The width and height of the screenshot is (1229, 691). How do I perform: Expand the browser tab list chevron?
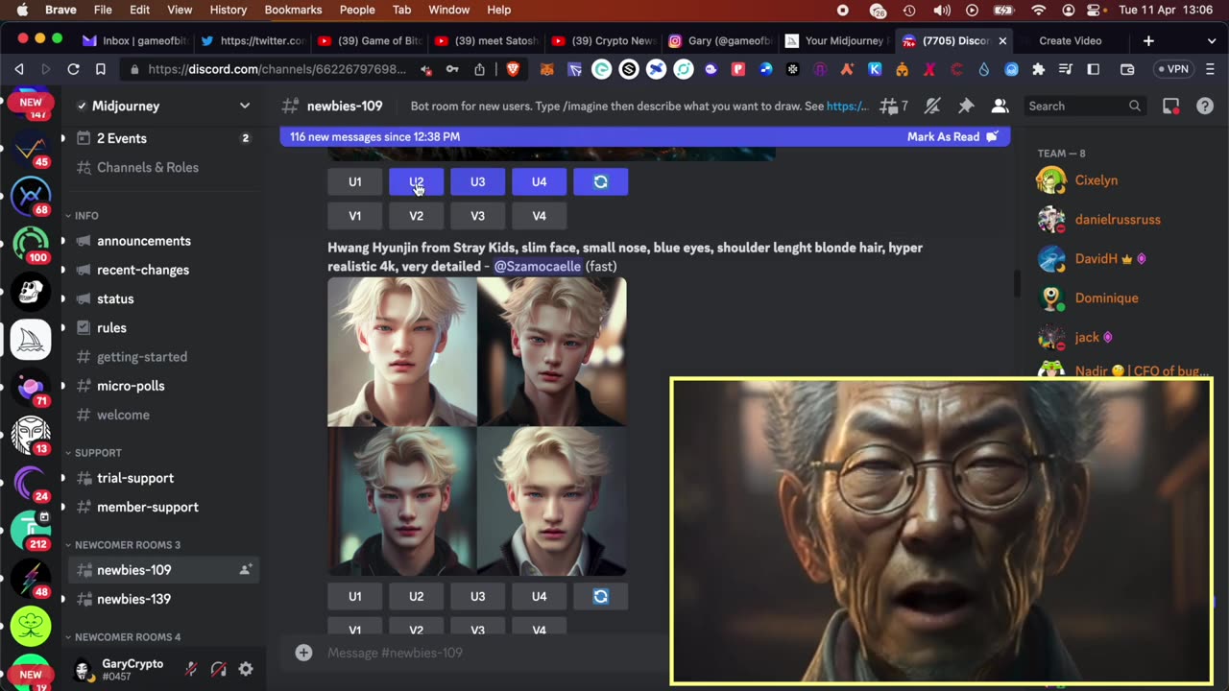[1211, 41]
